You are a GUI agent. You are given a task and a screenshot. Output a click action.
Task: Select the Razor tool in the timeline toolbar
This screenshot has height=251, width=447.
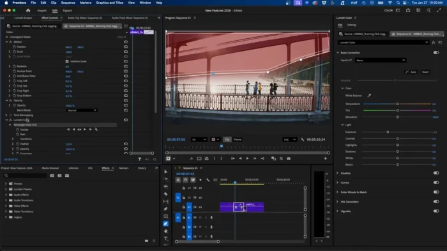click(165, 194)
